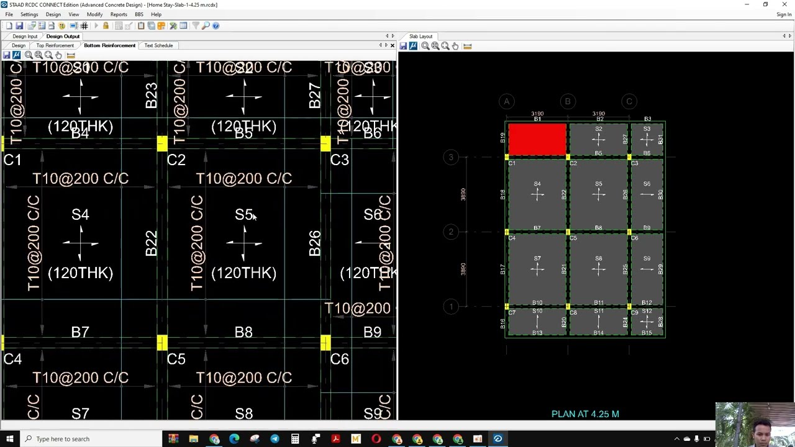Click first zoom magnifier in Bottom Reinforcement toolbar
Image resolution: width=795 pixels, height=447 pixels.
click(29, 55)
